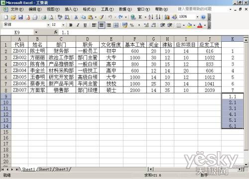
Task: Click column header K
Action: pos(233,39)
